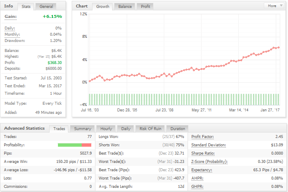Click the Sharpe Ratio label

tap(203, 153)
